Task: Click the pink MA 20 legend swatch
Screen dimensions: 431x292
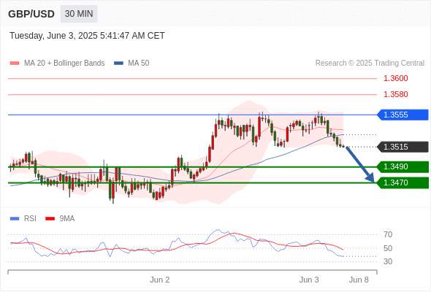Action: click(15, 64)
